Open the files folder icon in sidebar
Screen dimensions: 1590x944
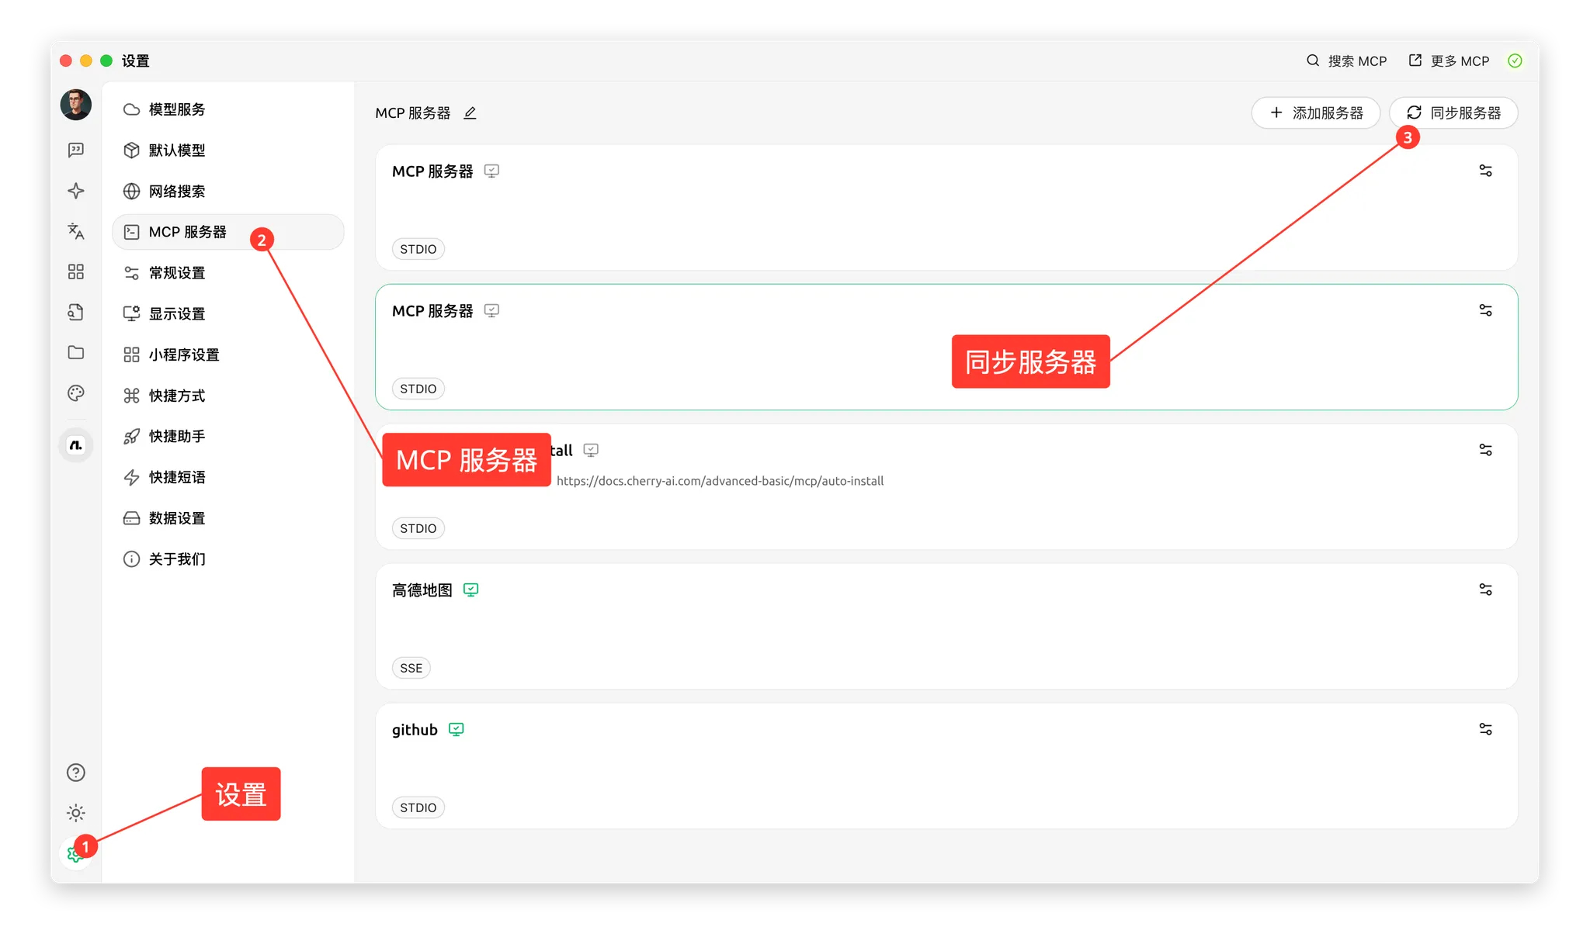[x=75, y=352]
